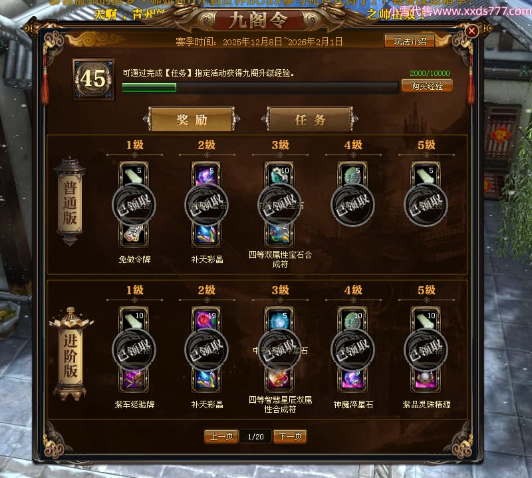Click the green jade icon in normal level 4
This screenshot has width=532, height=478.
click(352, 174)
